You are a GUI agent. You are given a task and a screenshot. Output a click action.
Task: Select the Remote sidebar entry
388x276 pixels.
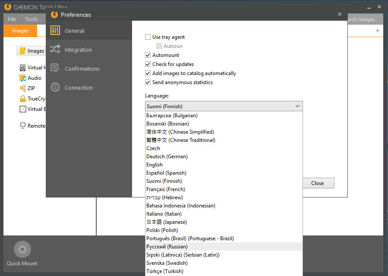(x=36, y=125)
